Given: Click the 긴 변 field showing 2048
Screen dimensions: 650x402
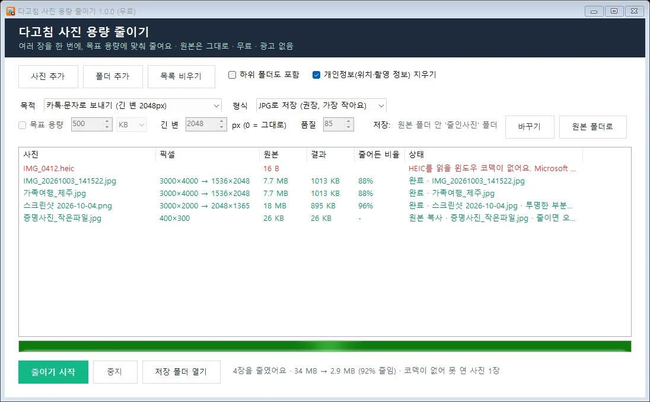Looking at the screenshot, I should point(201,124).
